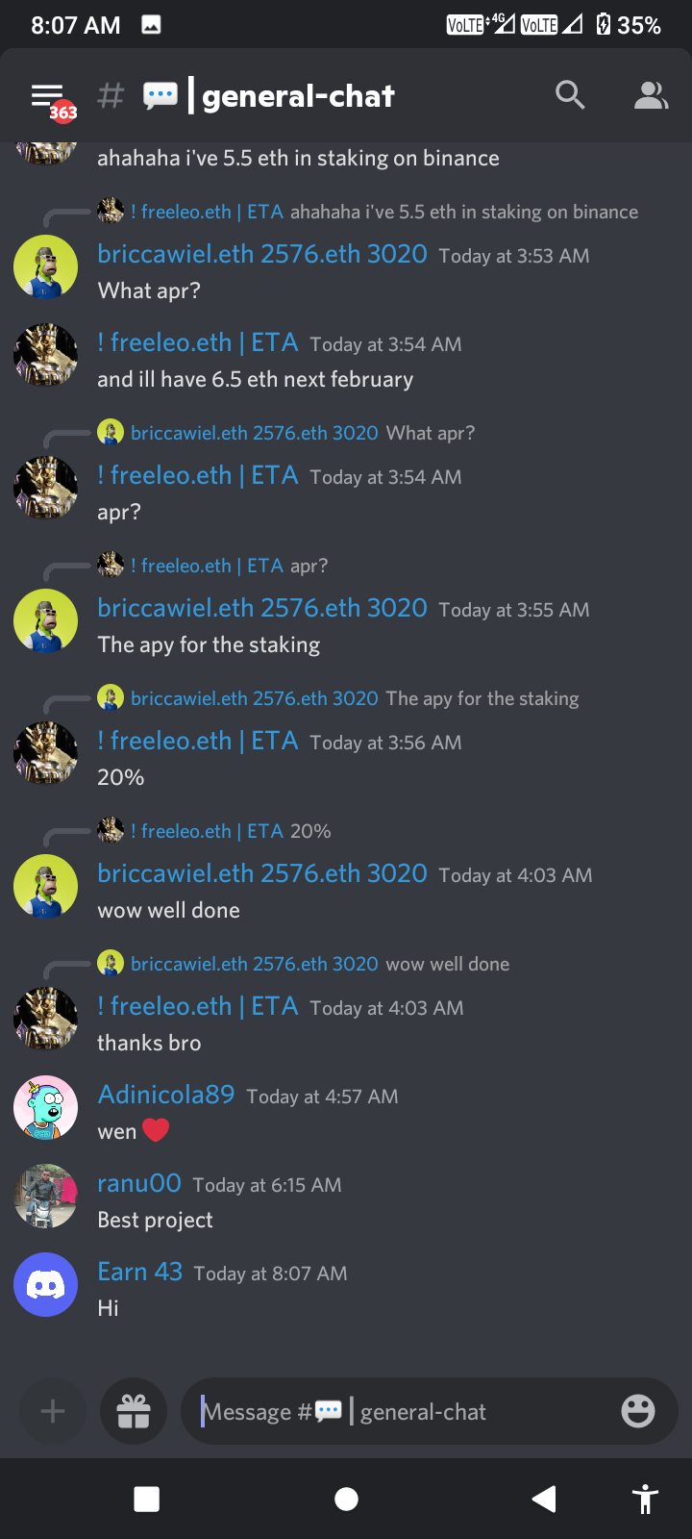The image size is (692, 1539).
Task: Open the emoji picker smiley
Action: click(638, 1411)
